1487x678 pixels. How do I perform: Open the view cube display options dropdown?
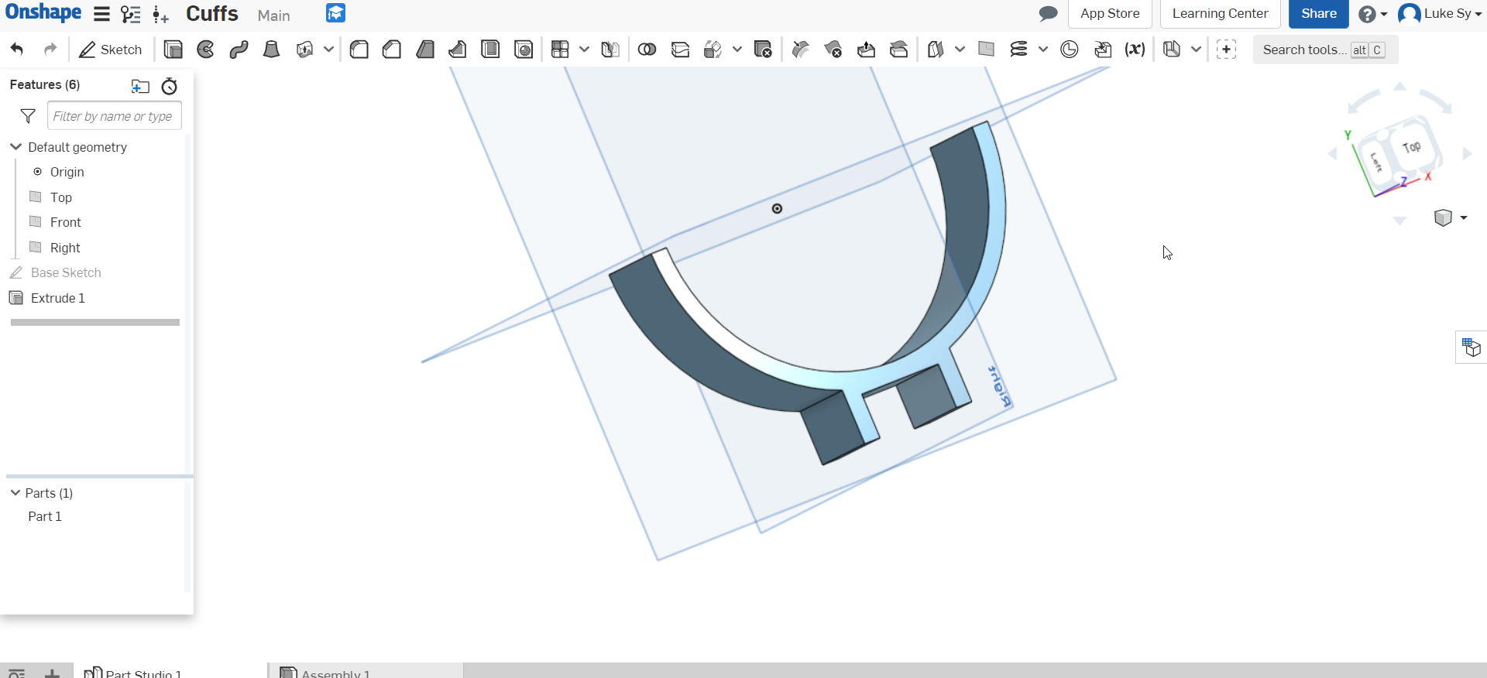[1451, 218]
